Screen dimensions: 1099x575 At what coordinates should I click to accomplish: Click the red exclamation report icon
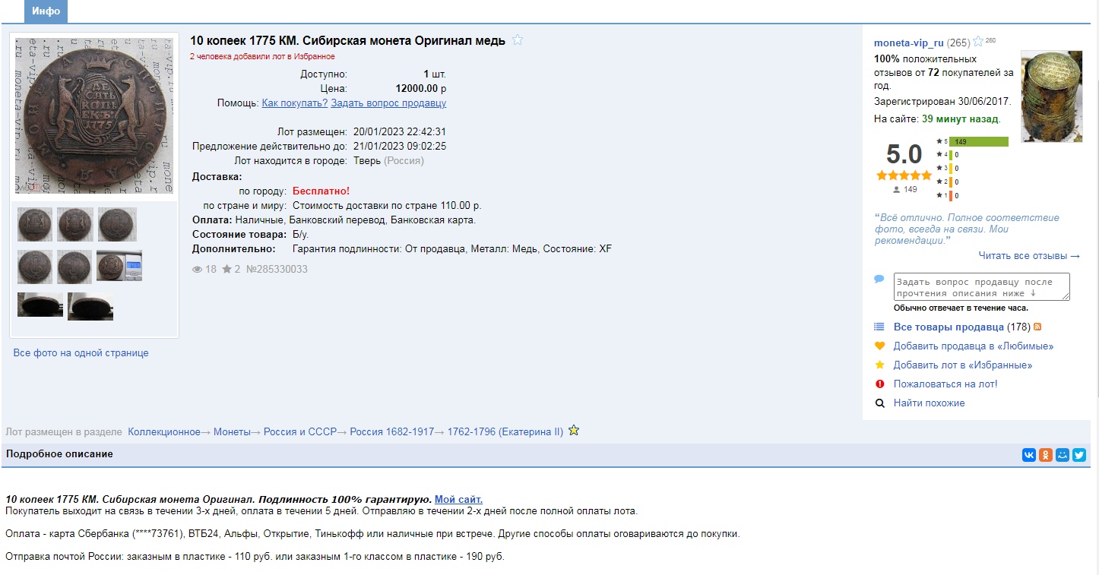(x=880, y=384)
